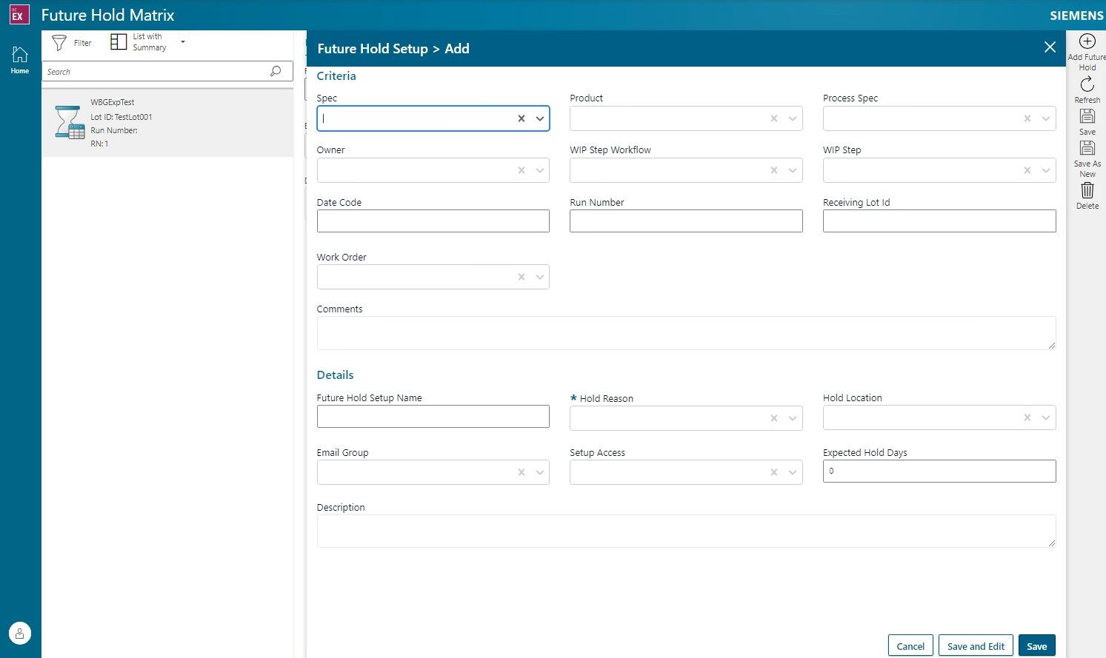
Task: Open the Work Order dropdown
Action: pyautogui.click(x=539, y=277)
